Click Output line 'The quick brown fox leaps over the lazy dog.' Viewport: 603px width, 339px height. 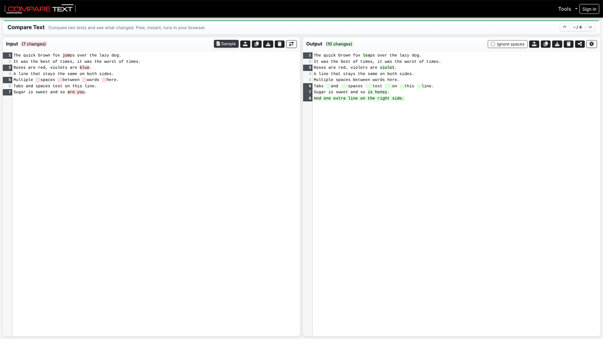(368, 55)
